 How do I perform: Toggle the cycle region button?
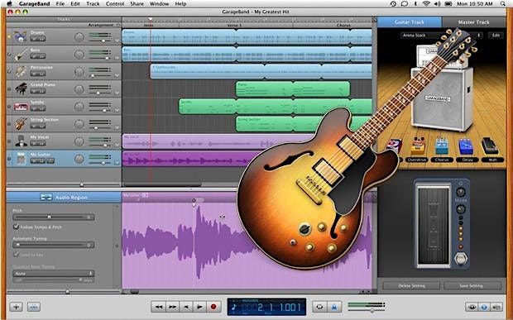(319, 307)
